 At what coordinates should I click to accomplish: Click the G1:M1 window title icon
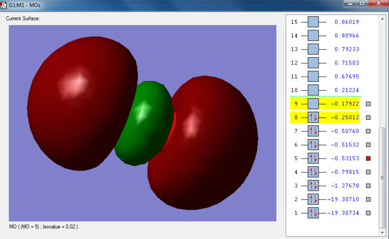(x=3, y=5)
